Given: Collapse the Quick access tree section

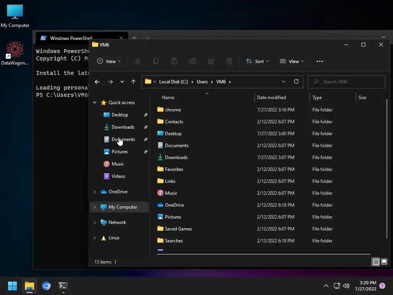Looking at the screenshot, I should pos(94,102).
